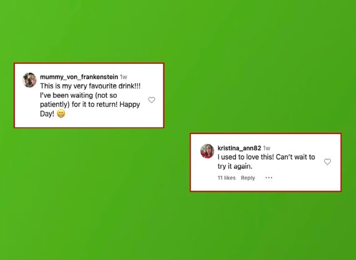
Task: Click the 1w timestamp beside kristina_ann82
Action: pos(266,148)
